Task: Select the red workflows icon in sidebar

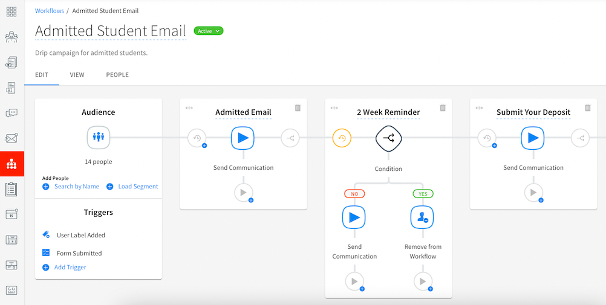Action: (12, 164)
